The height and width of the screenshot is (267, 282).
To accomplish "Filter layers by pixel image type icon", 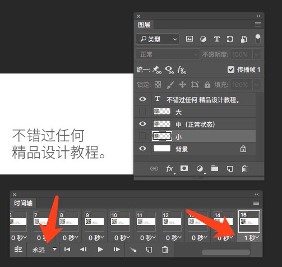I will coord(189,39).
